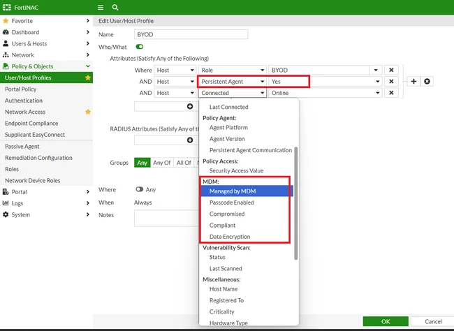Expand the Favorite menu chevron
Image resolution: width=454 pixels, height=331 pixels.
88,20
